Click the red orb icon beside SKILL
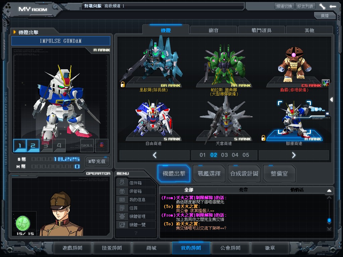343x257 pixels. [102, 145]
